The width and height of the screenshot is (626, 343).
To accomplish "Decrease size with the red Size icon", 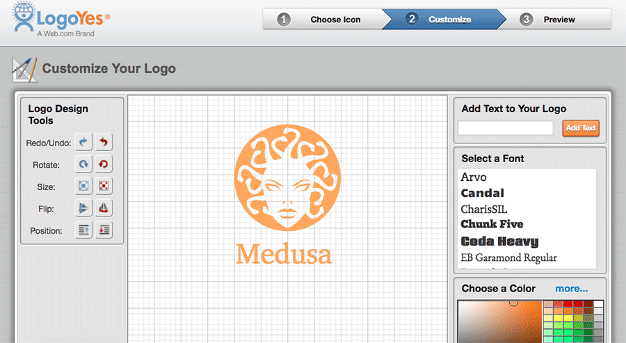I will pos(104,186).
